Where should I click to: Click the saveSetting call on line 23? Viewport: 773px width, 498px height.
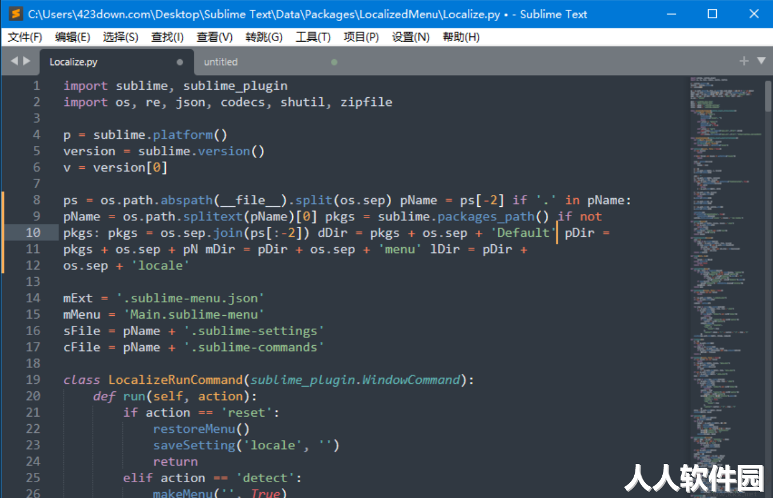(x=194, y=445)
